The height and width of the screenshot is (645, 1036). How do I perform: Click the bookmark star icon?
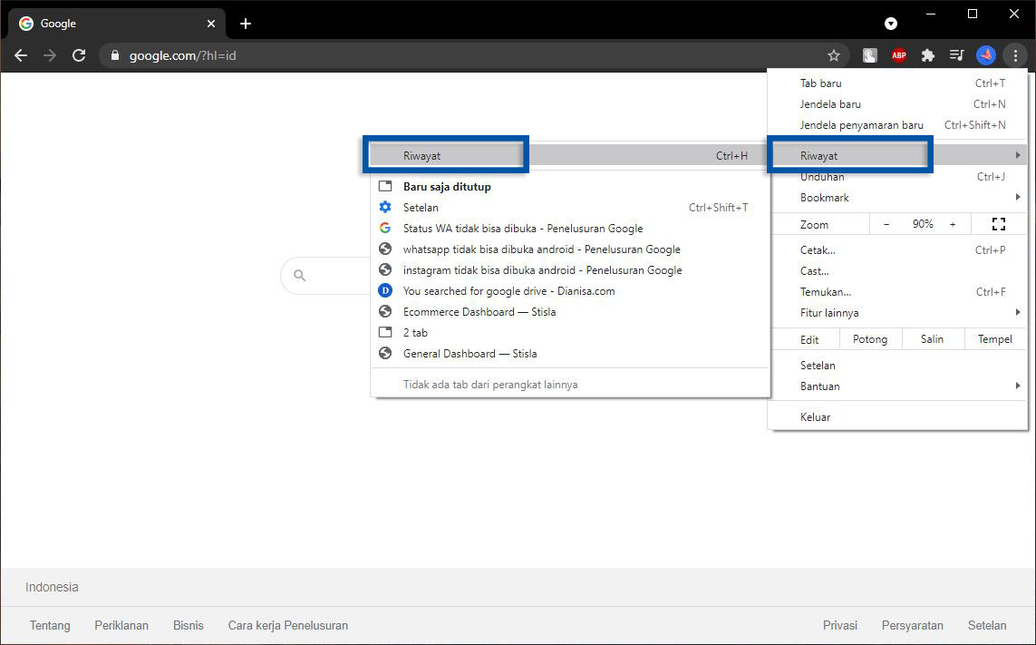coord(834,55)
